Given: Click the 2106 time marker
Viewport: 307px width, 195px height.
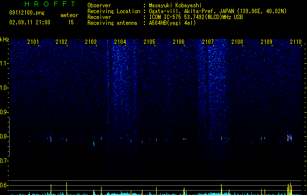Looking at the screenshot, I should [179, 42].
